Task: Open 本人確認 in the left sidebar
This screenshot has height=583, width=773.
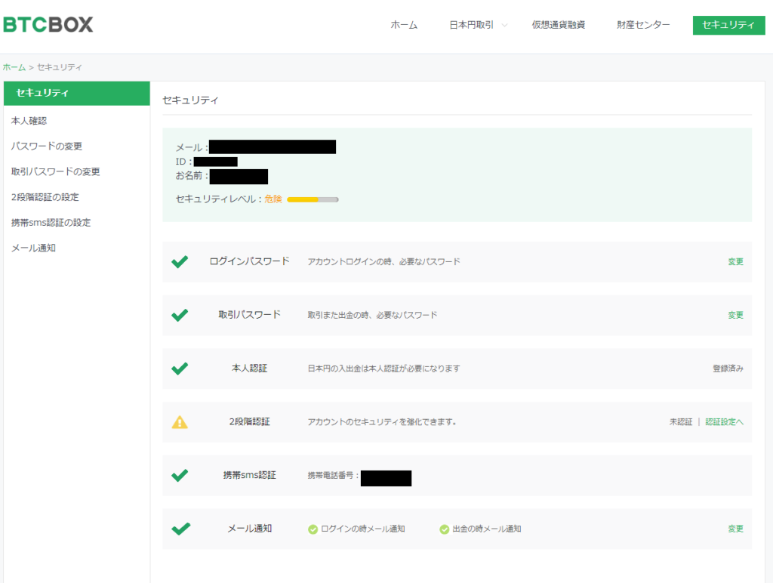Action: pyautogui.click(x=29, y=121)
